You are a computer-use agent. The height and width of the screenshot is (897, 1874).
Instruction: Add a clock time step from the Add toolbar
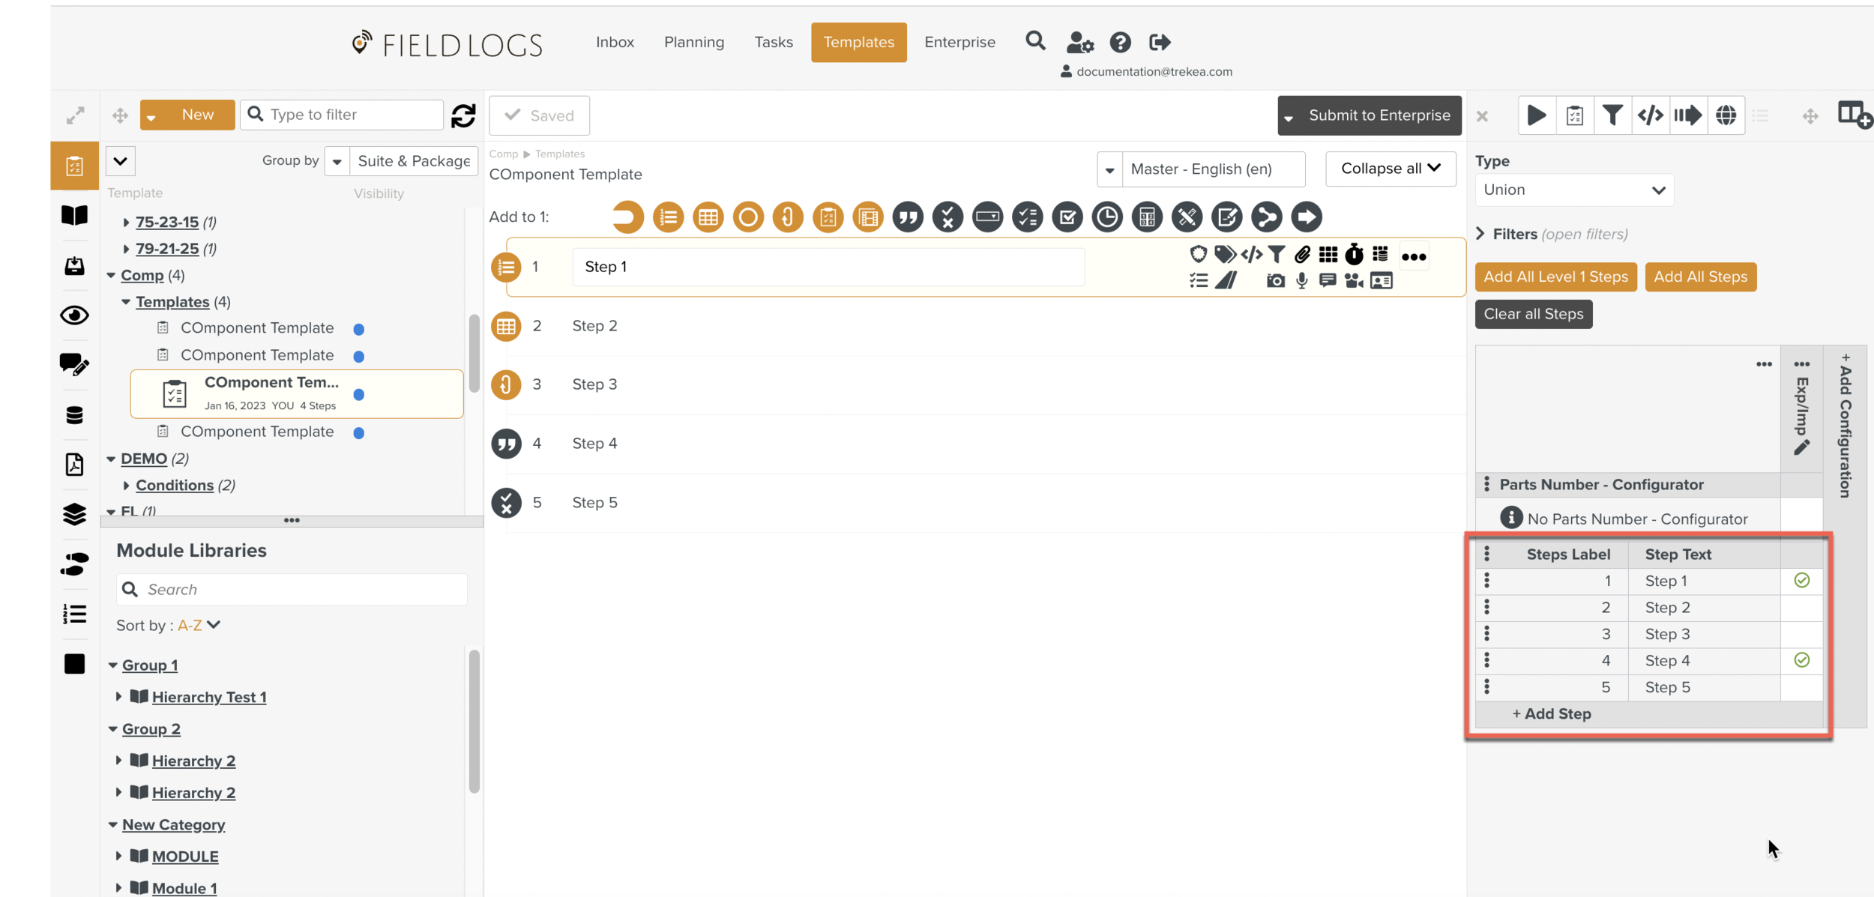pos(1107,217)
